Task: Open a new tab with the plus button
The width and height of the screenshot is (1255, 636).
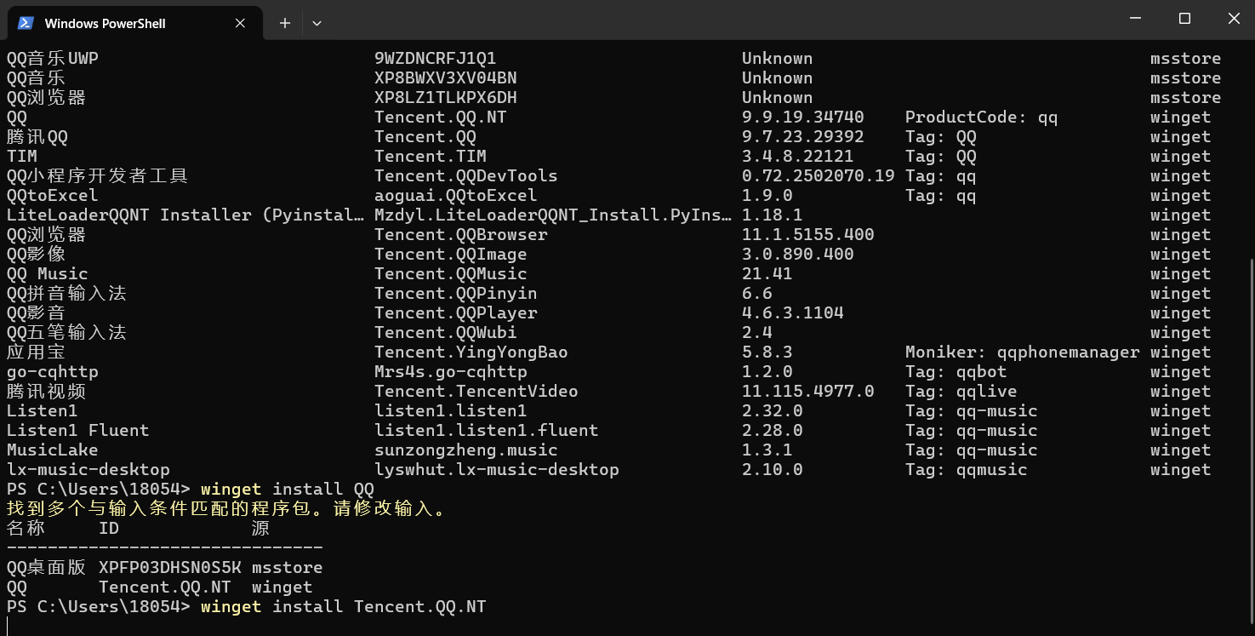Action: [285, 23]
